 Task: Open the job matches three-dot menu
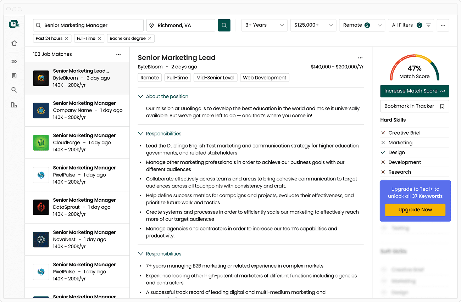[118, 54]
